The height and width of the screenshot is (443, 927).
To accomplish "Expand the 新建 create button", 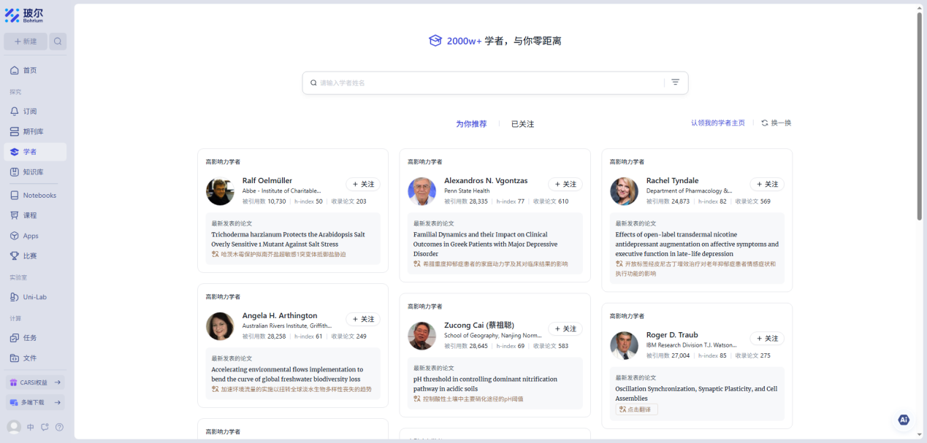I will pos(26,42).
